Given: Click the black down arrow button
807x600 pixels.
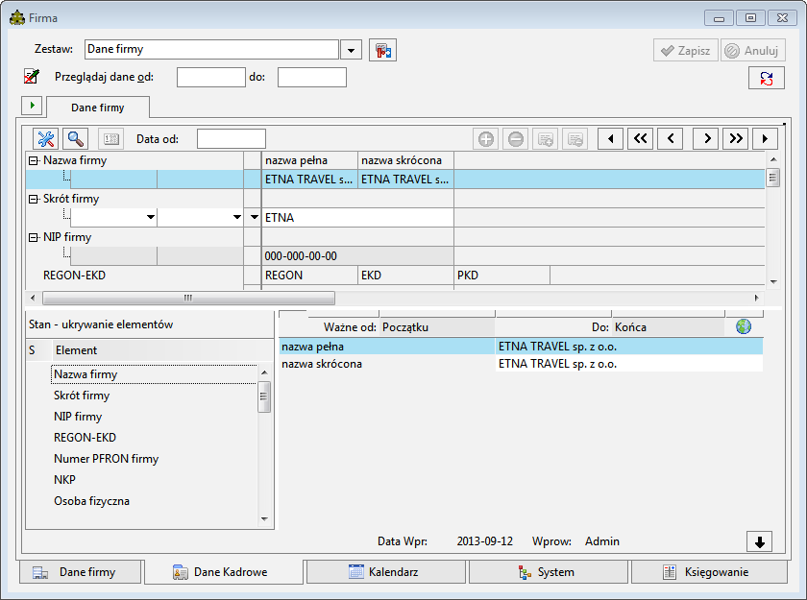Looking at the screenshot, I should [760, 541].
